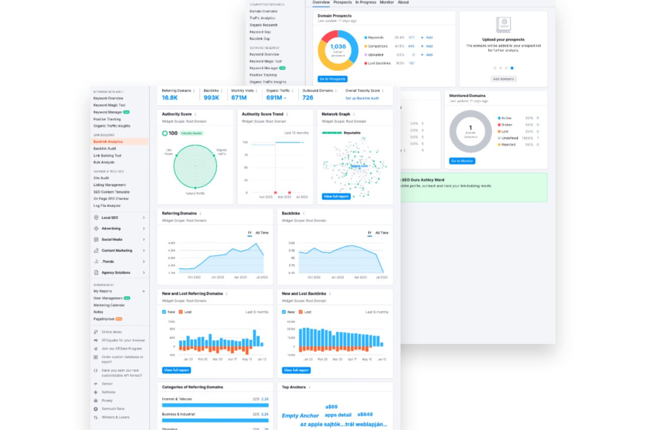The image size is (646, 430).
Task: Click green Reputable bar in Network Graph
Action: click(332, 133)
